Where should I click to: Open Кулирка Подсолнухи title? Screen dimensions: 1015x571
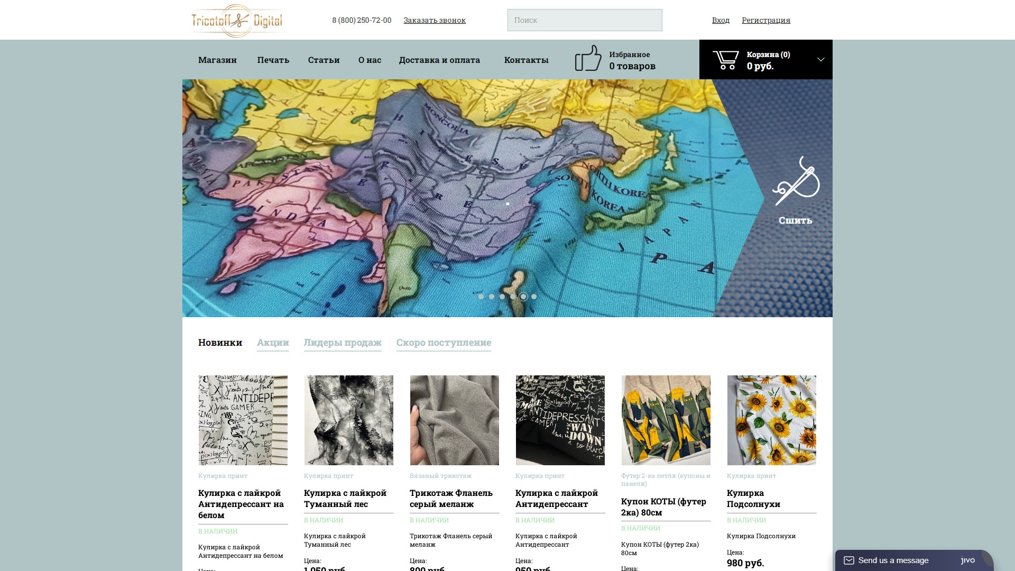(753, 499)
